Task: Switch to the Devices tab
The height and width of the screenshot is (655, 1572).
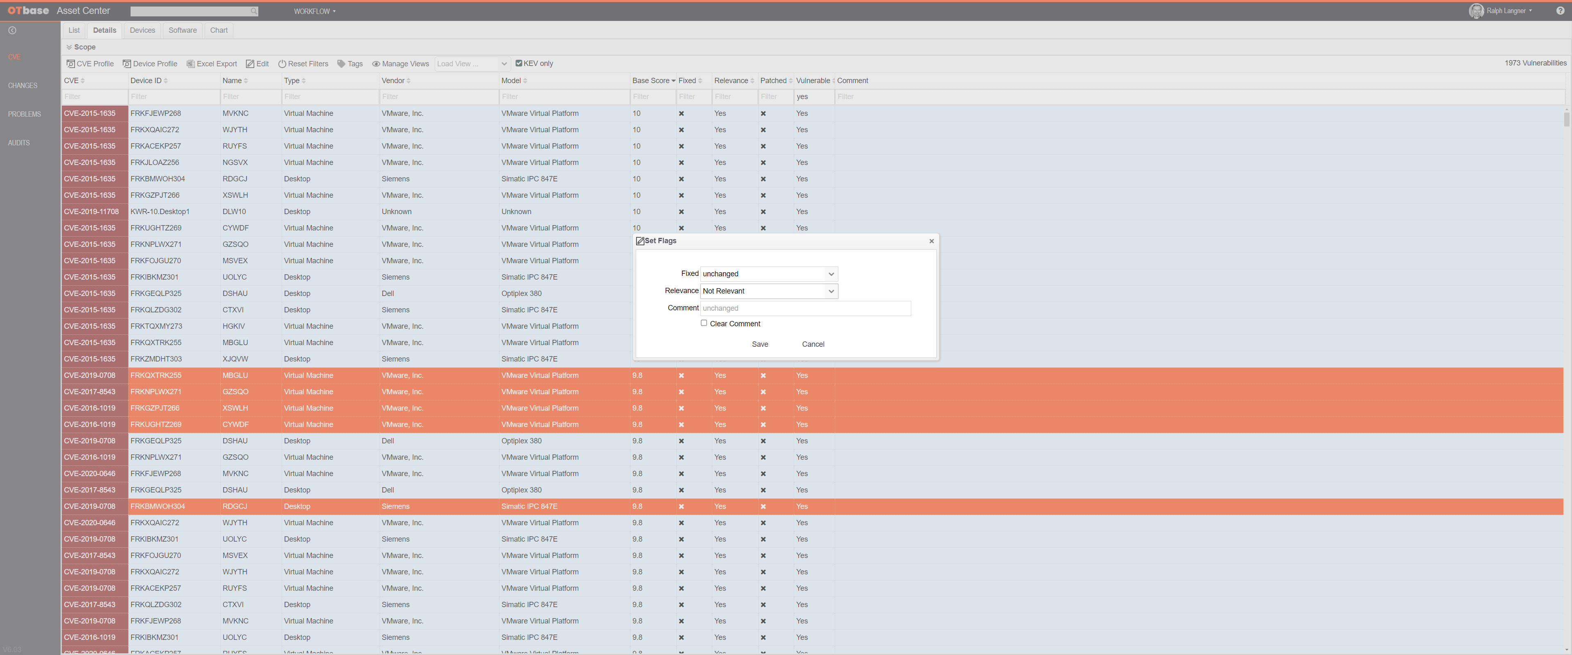Action: (x=142, y=31)
